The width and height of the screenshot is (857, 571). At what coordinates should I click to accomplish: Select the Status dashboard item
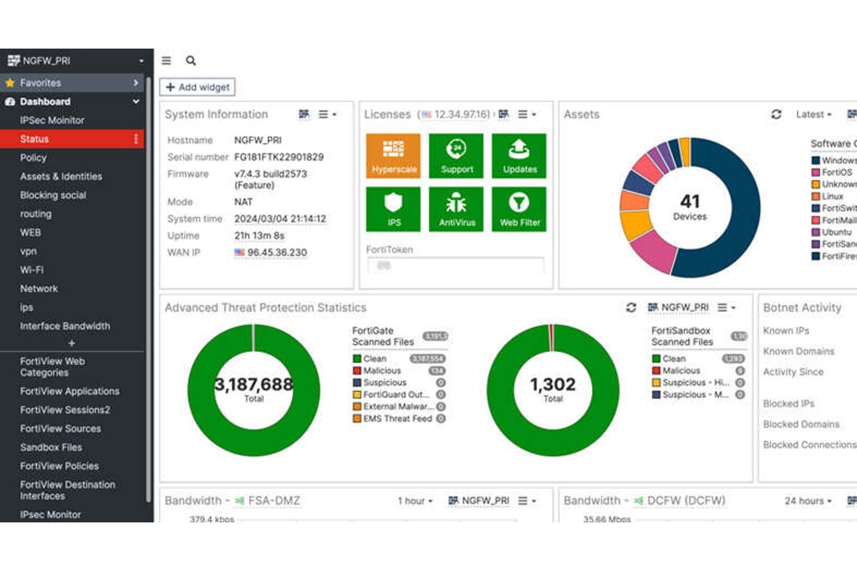(72, 139)
